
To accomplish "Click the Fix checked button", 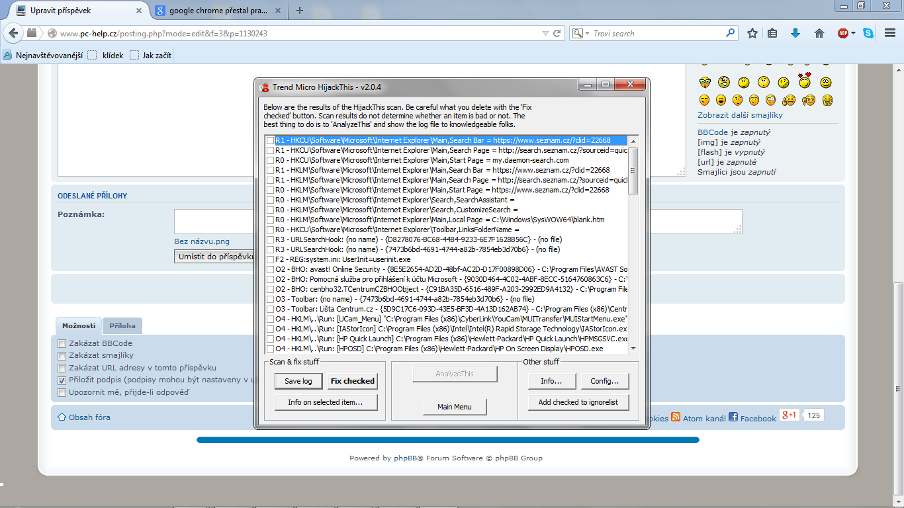I will [x=353, y=381].
